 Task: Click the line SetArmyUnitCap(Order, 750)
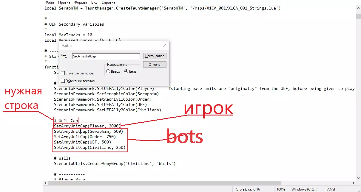[85, 137]
